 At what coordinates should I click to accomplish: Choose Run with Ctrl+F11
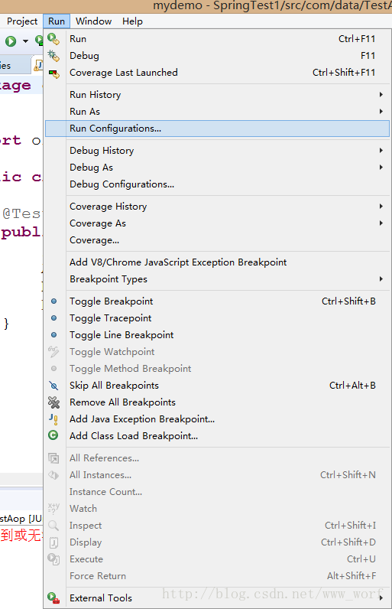click(x=217, y=39)
